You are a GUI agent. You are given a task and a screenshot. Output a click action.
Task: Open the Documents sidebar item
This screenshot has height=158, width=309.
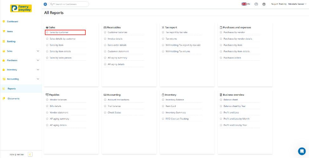[13, 98]
